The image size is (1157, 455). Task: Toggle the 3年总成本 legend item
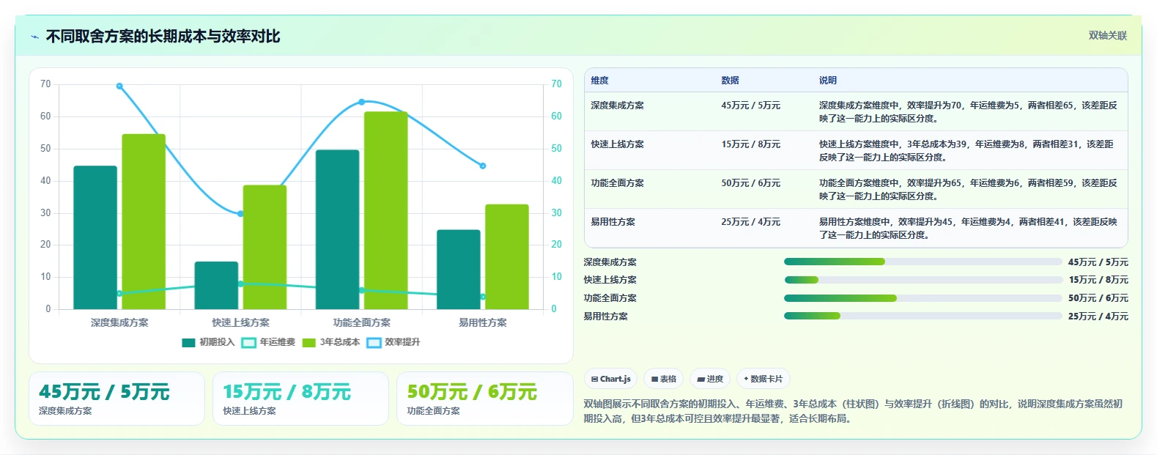330,342
